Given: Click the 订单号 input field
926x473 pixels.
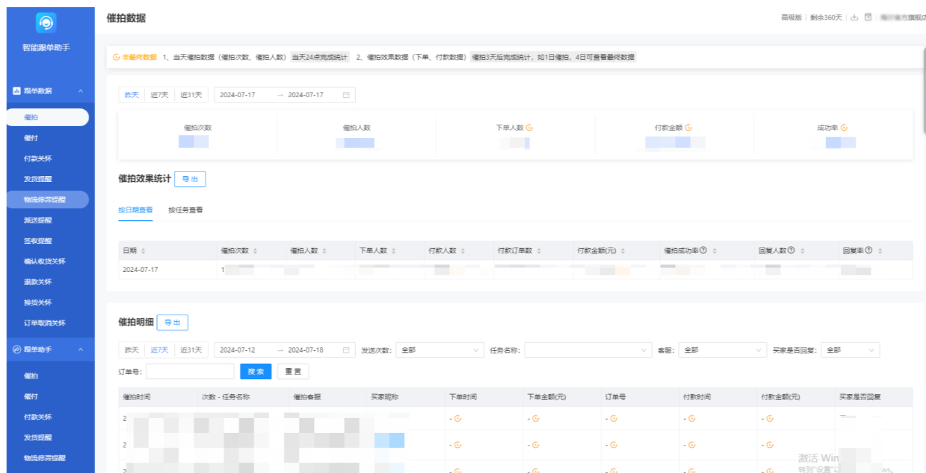Looking at the screenshot, I should pyautogui.click(x=190, y=371).
